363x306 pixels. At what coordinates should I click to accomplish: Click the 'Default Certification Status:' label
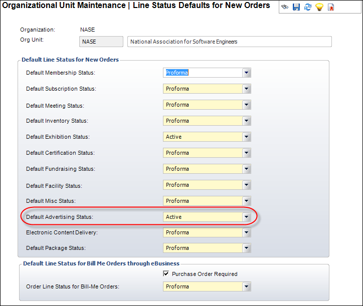coord(61,153)
